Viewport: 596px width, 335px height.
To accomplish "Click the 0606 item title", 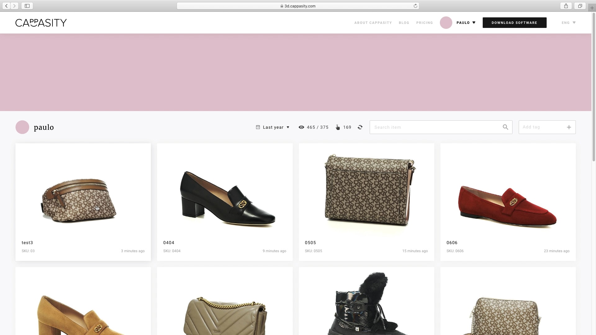I will tap(452, 243).
